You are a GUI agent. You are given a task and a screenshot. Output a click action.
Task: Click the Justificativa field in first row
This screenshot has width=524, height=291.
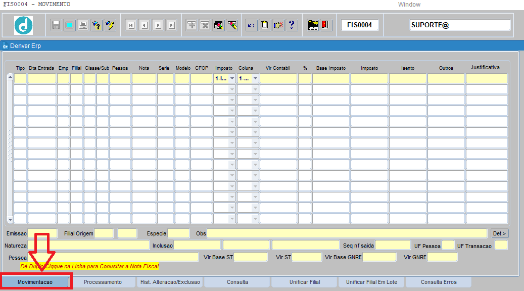(x=487, y=78)
